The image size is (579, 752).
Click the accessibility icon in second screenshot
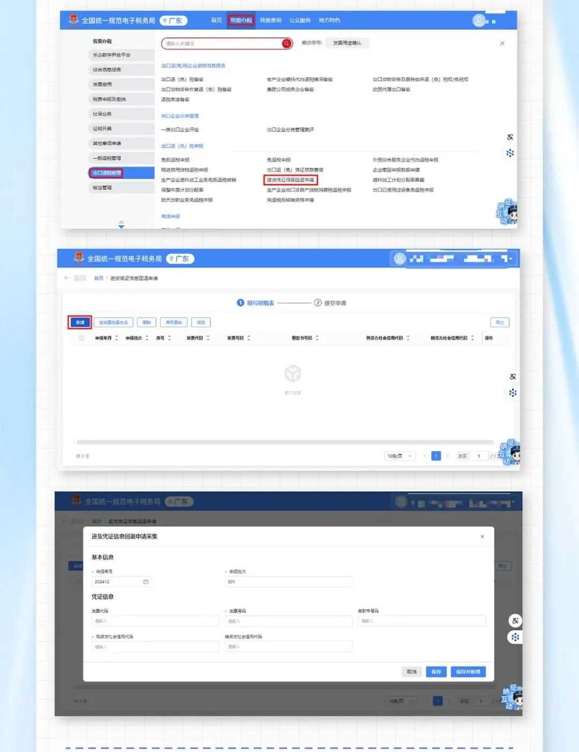coord(513,377)
